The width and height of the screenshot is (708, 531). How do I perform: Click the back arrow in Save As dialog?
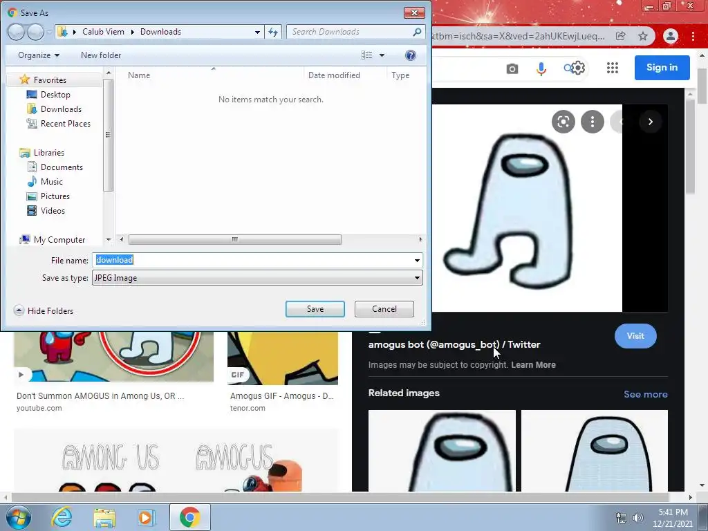(17, 32)
